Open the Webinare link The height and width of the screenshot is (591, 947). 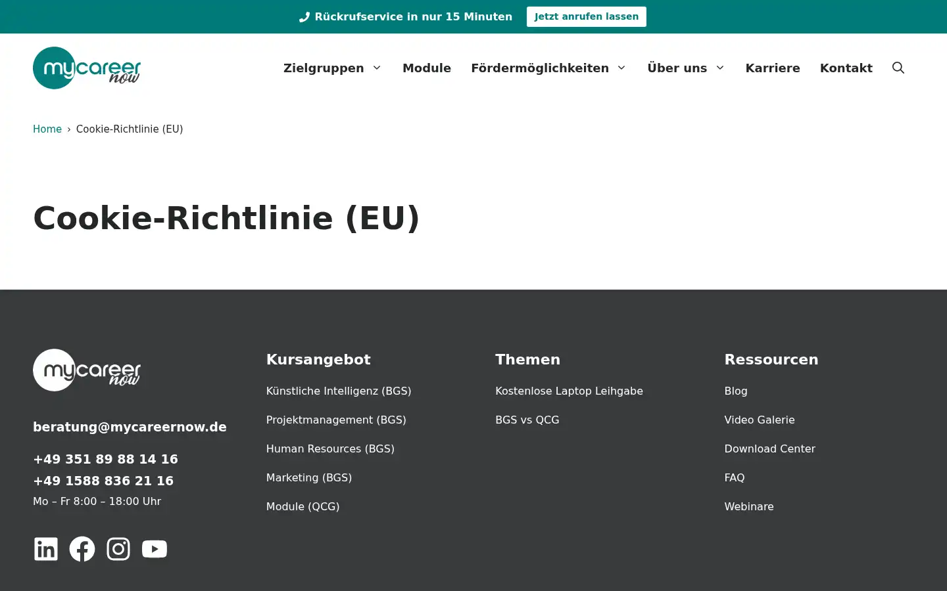click(749, 506)
